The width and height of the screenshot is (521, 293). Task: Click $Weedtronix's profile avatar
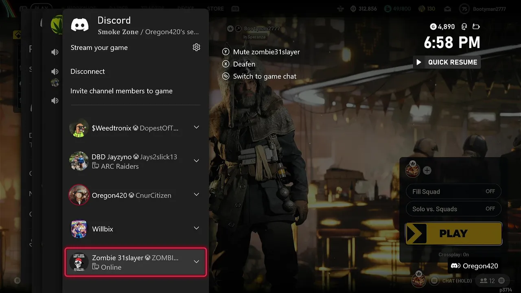79,128
